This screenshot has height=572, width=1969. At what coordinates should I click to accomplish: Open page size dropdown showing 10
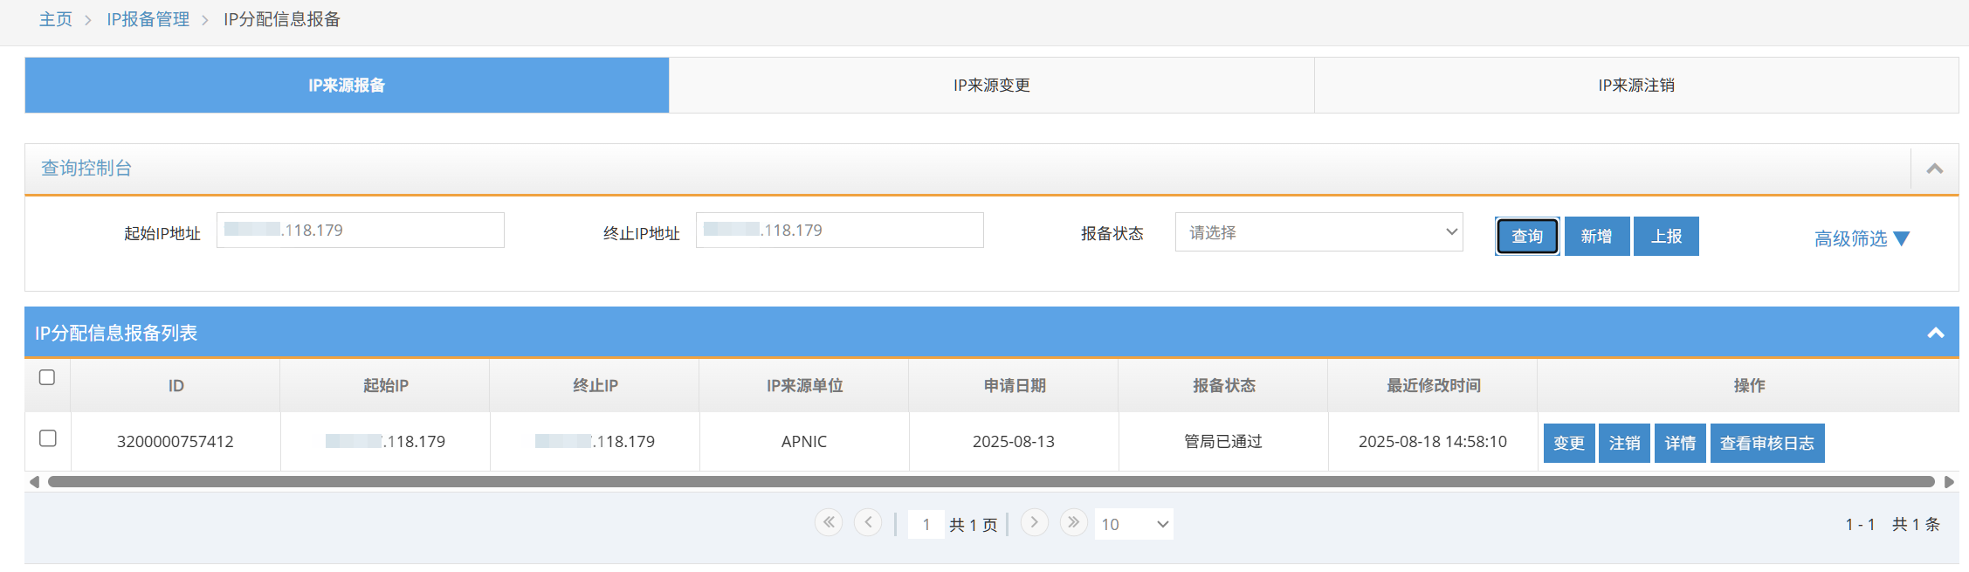1133,524
